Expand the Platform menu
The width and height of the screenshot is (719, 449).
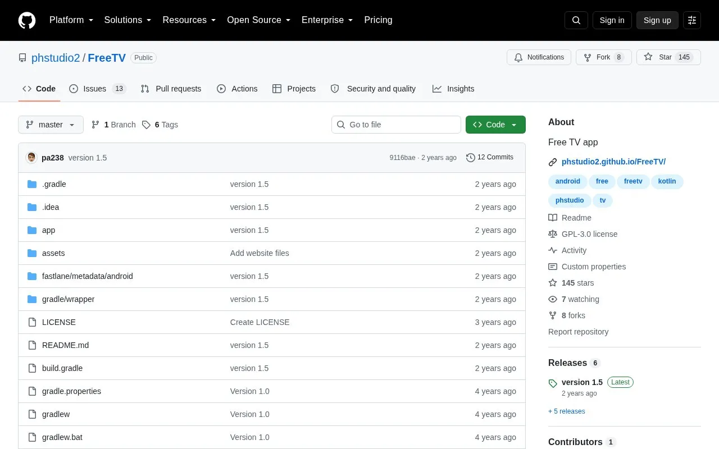point(71,20)
